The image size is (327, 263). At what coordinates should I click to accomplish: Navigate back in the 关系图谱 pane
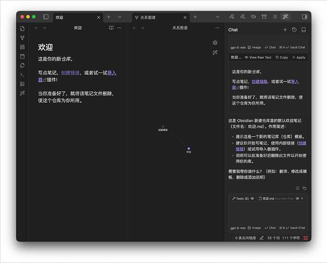pos(134,28)
